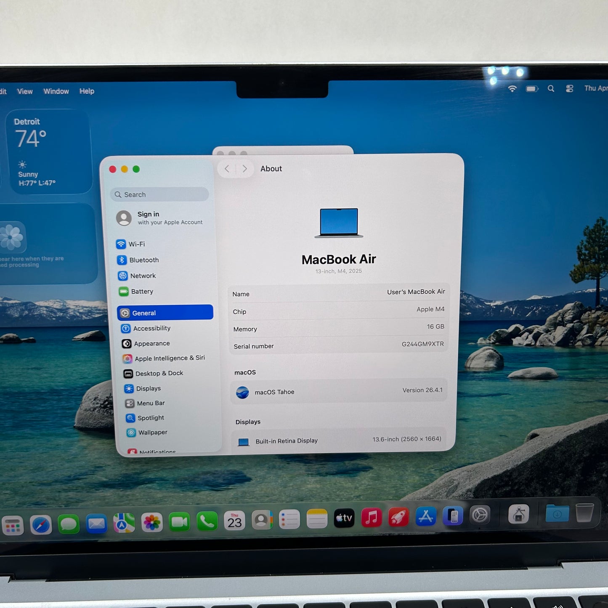Image resolution: width=608 pixels, height=608 pixels.
Task: Open the Help menu
Action: pos(87,91)
